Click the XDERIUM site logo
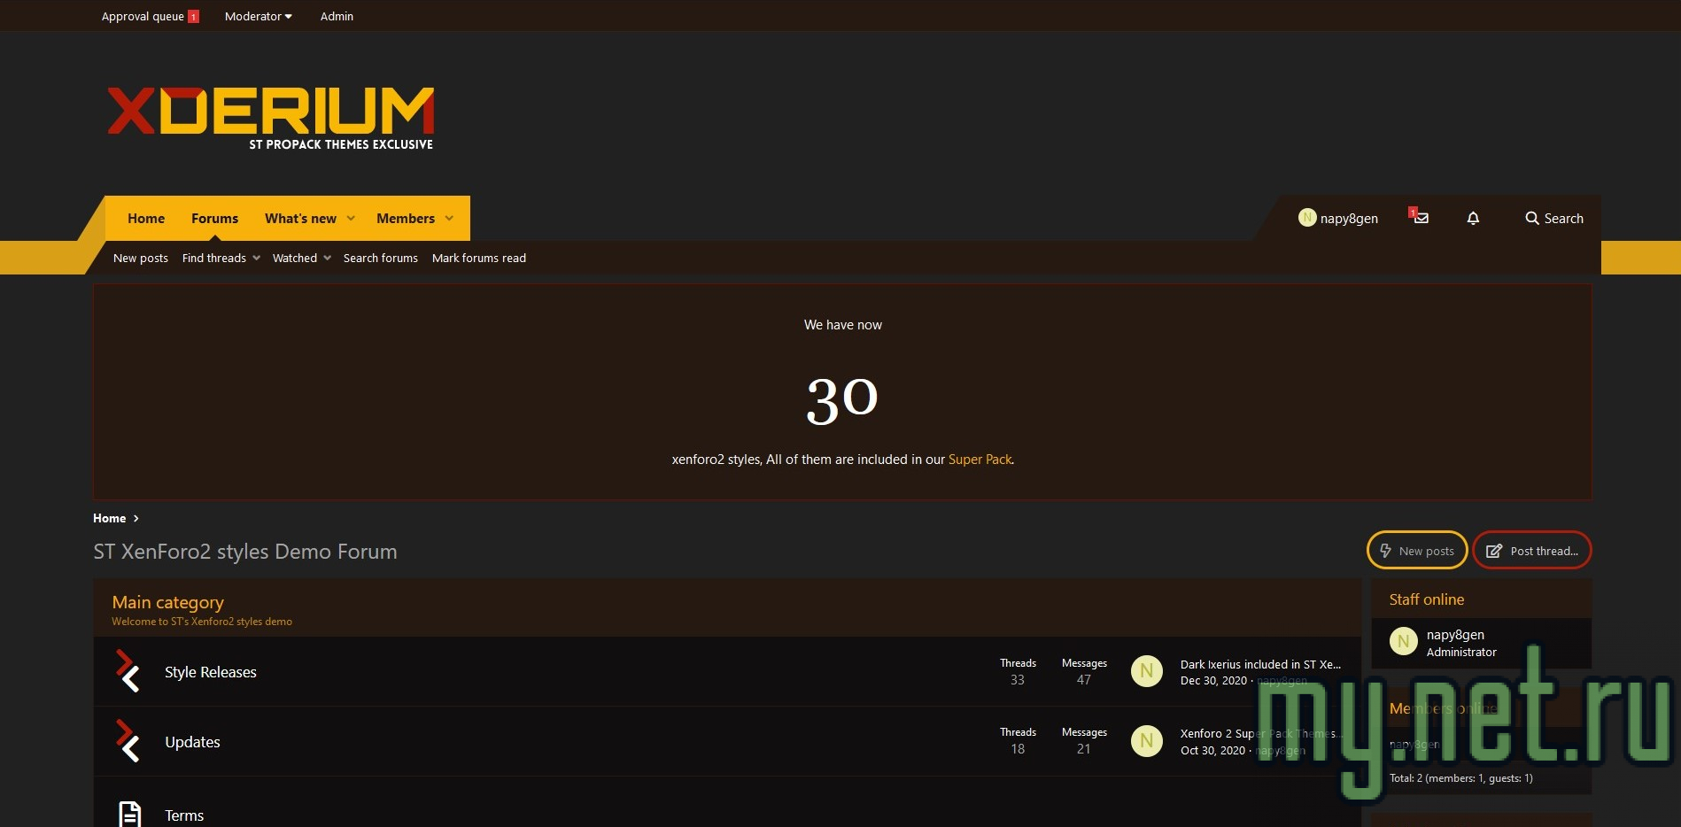The image size is (1681, 827). (x=270, y=117)
